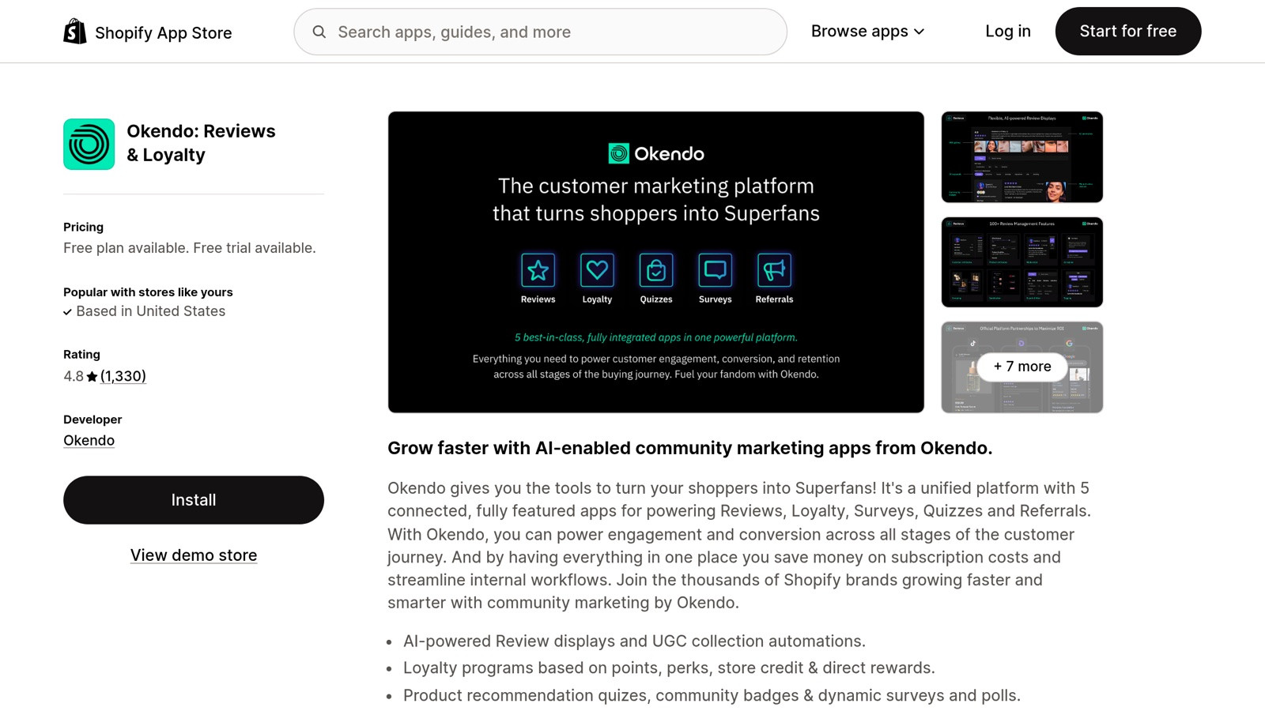Click the checkmark beside Based in United States
The height and width of the screenshot is (711, 1265).
pyautogui.click(x=68, y=311)
